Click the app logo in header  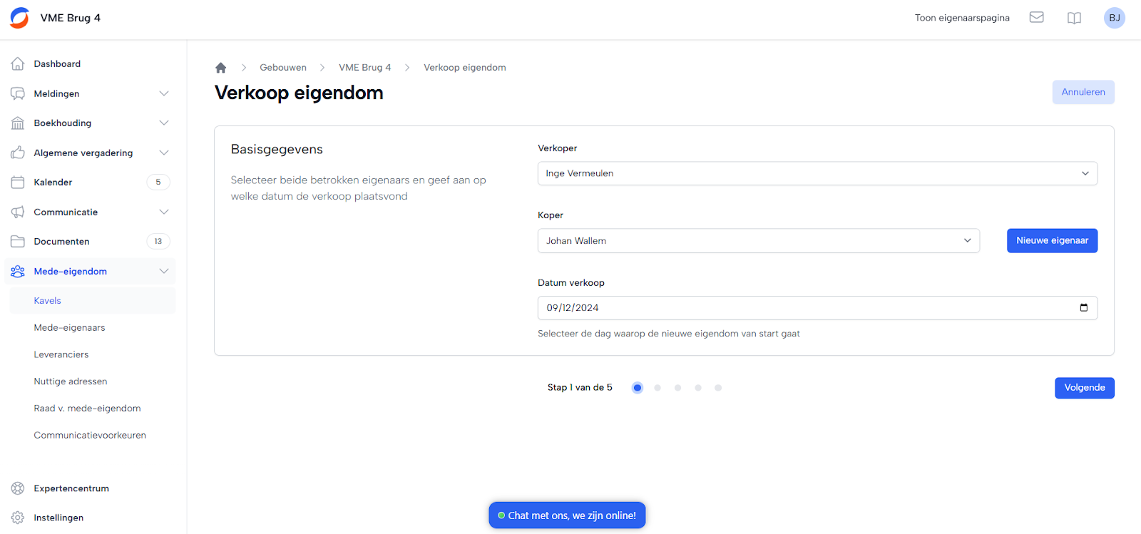tap(20, 18)
